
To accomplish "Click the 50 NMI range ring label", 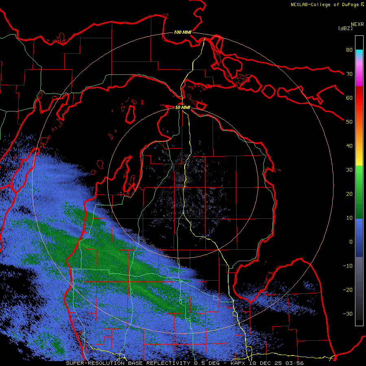I will 183,107.
